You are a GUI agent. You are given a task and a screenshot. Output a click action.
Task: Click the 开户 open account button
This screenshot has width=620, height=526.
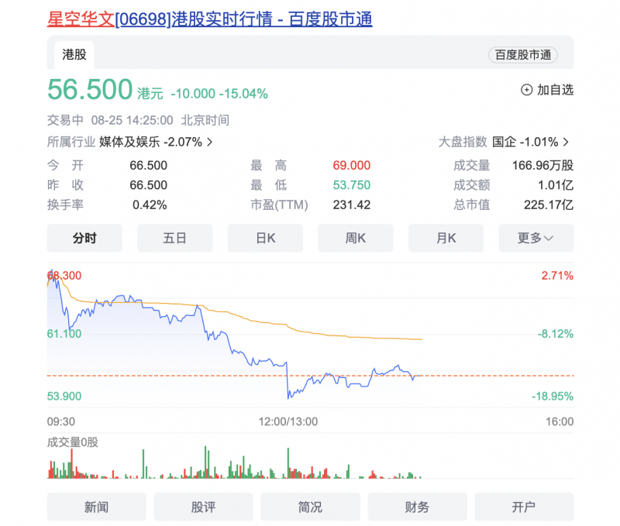524,507
